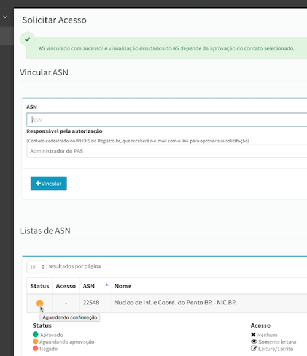
Task: Open the Administrador do PAS dropdown
Action: point(166,151)
